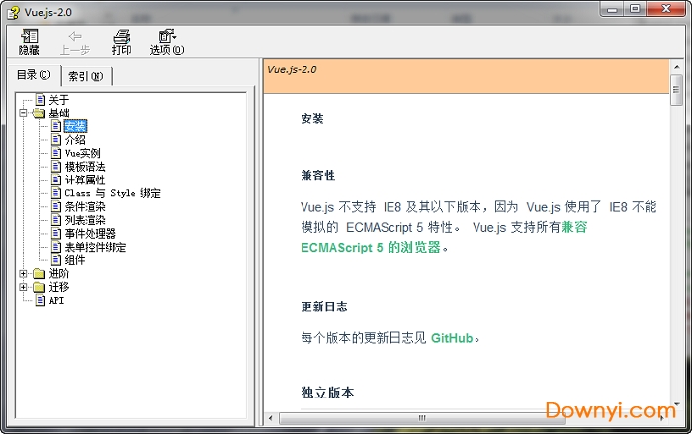Click the vertical scrollbar up arrow
This screenshot has height=434, width=692.
click(x=676, y=67)
